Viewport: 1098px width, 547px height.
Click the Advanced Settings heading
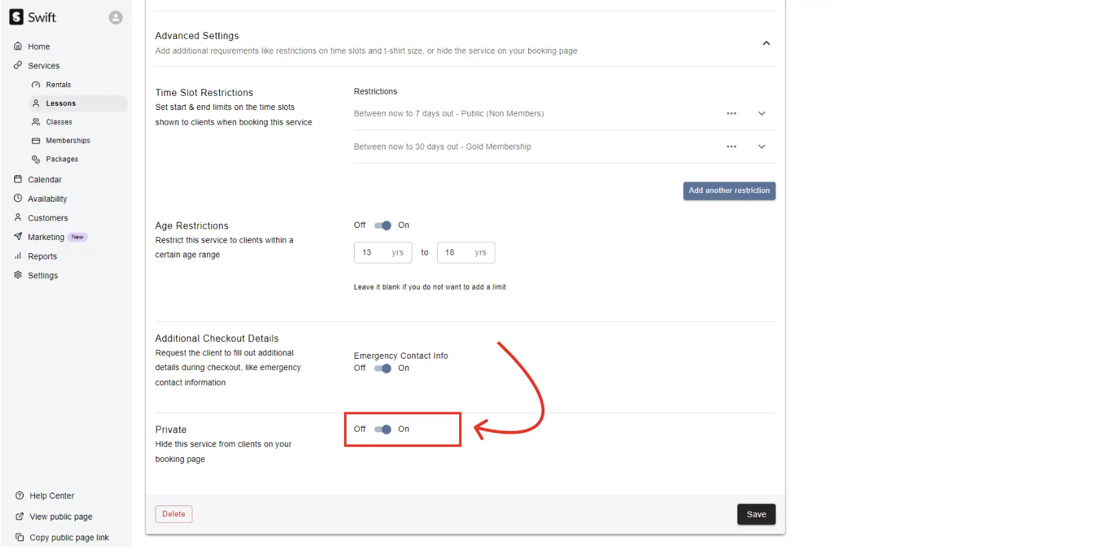click(197, 36)
